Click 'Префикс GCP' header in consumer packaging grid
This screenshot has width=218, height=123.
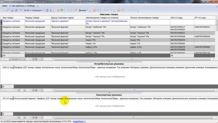(x=21, y=67)
